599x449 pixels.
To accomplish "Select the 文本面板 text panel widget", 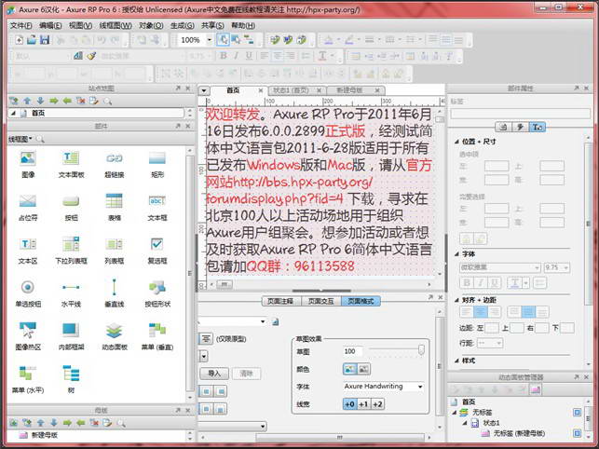I will [x=71, y=164].
